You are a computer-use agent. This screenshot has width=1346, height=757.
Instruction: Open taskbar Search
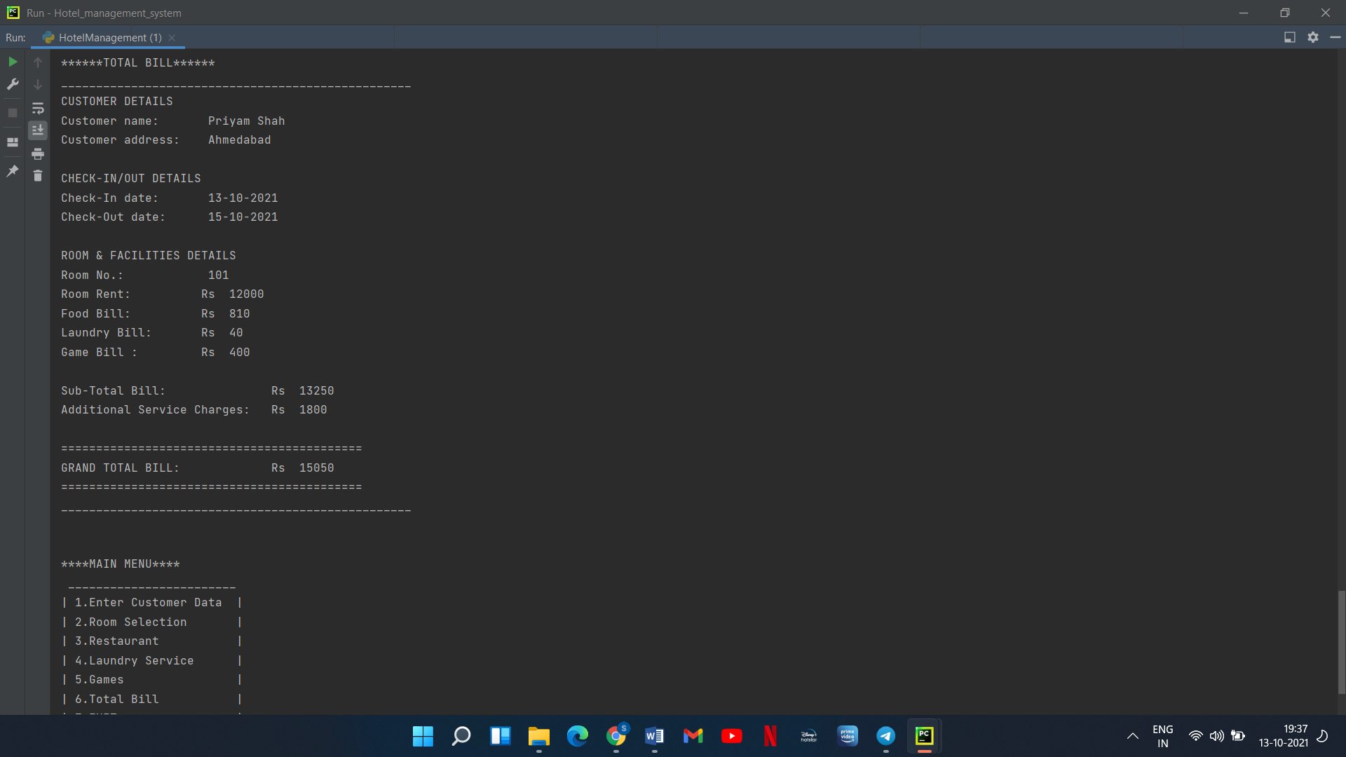(461, 736)
